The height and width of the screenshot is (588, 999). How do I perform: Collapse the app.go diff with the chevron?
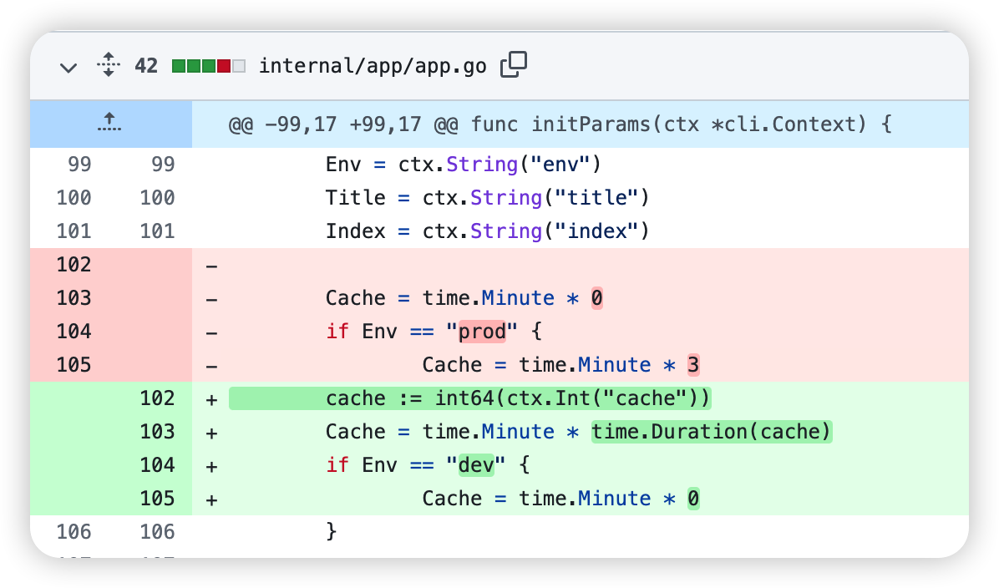tap(68, 67)
